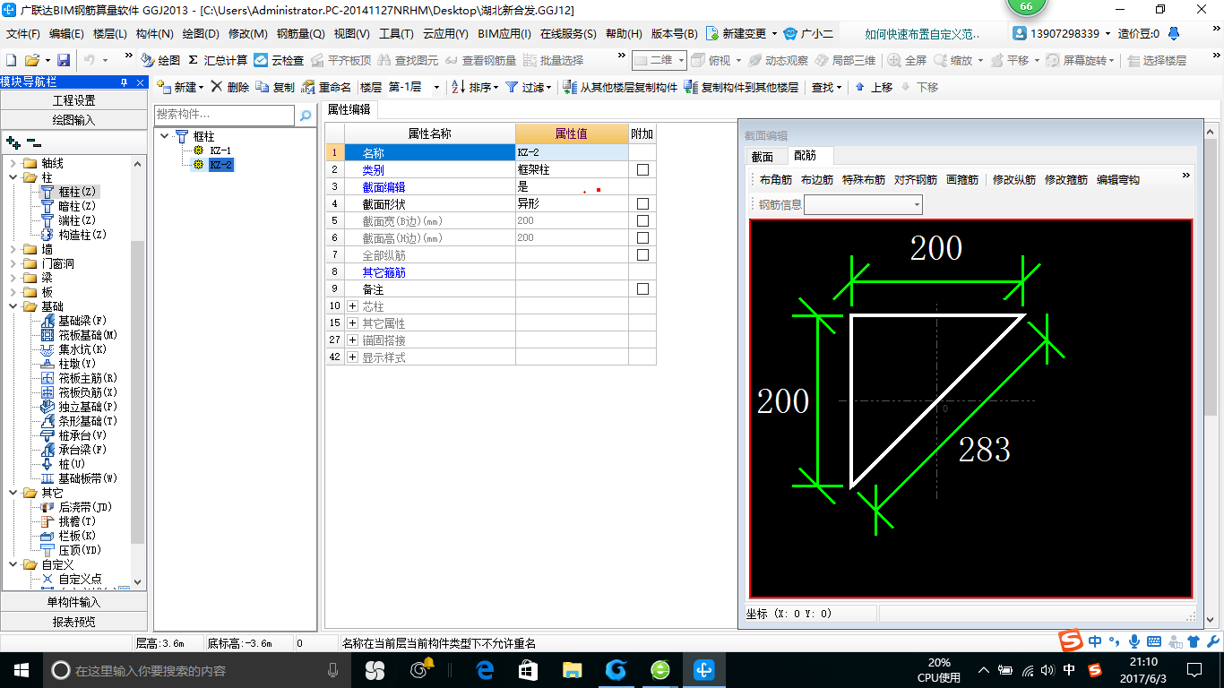
Task: Open 绘图 drawing mode
Action: click(160, 60)
